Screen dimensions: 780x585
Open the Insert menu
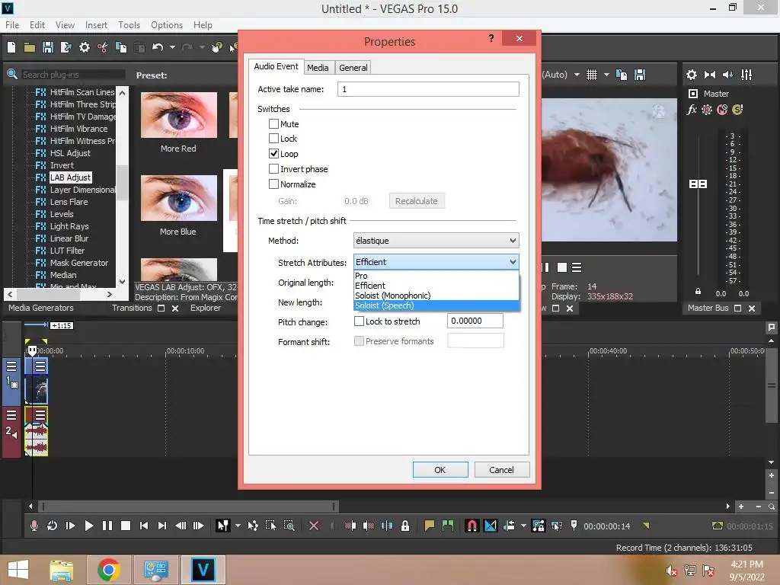96,25
